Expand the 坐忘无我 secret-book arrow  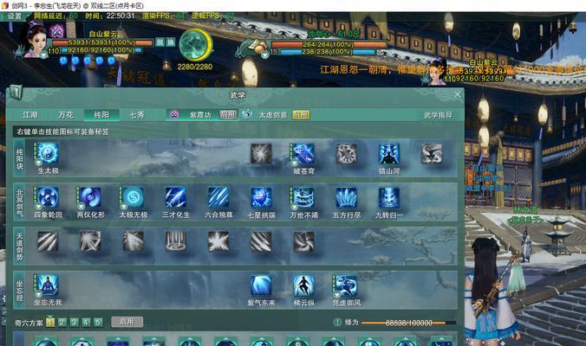38,295
